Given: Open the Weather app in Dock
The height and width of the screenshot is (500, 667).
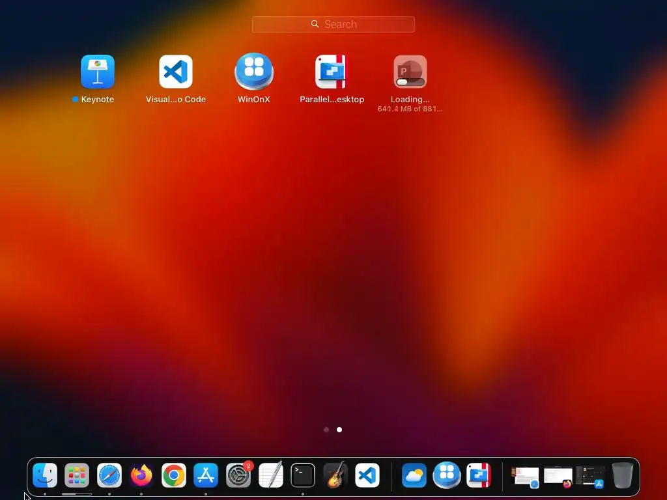Looking at the screenshot, I should click(414, 475).
